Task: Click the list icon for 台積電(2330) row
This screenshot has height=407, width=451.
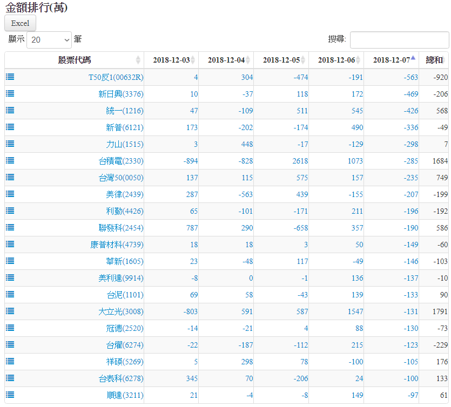Action: click(10, 160)
